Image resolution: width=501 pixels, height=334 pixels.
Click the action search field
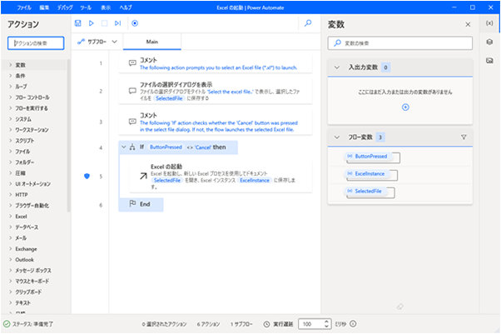point(36,43)
